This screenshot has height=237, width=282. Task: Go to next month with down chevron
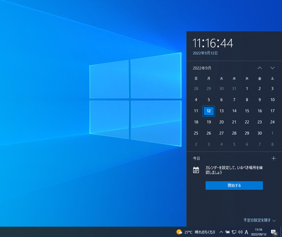[x=272, y=68]
